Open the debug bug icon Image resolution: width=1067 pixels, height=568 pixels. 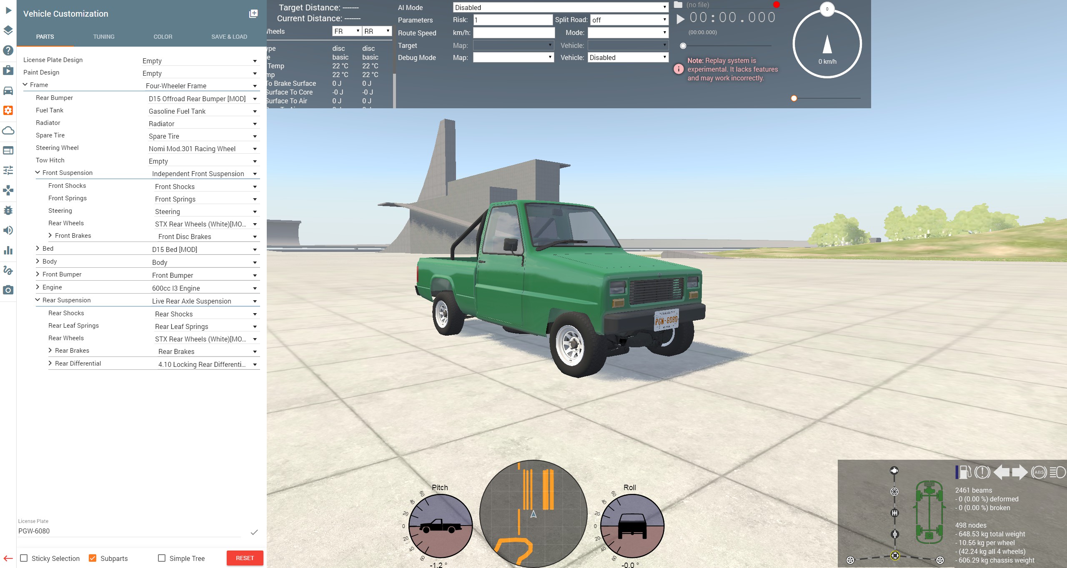pyautogui.click(x=8, y=210)
